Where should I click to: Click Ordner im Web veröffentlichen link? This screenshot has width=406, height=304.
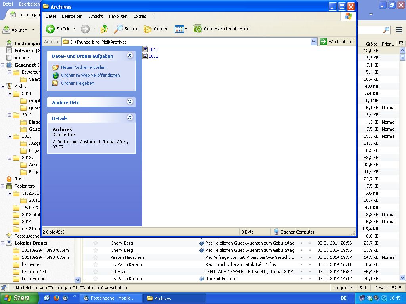(x=90, y=75)
